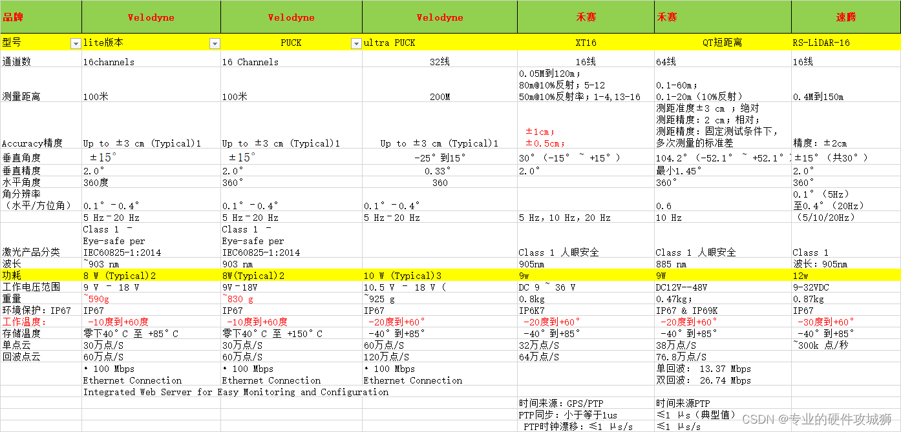Click the 精度：±2cm cell
This screenshot has height=432, width=901.
pos(845,125)
